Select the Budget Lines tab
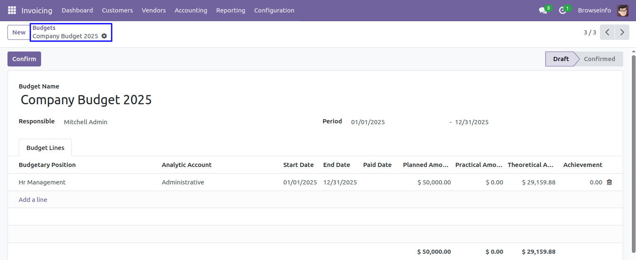The image size is (636, 260). point(45,148)
